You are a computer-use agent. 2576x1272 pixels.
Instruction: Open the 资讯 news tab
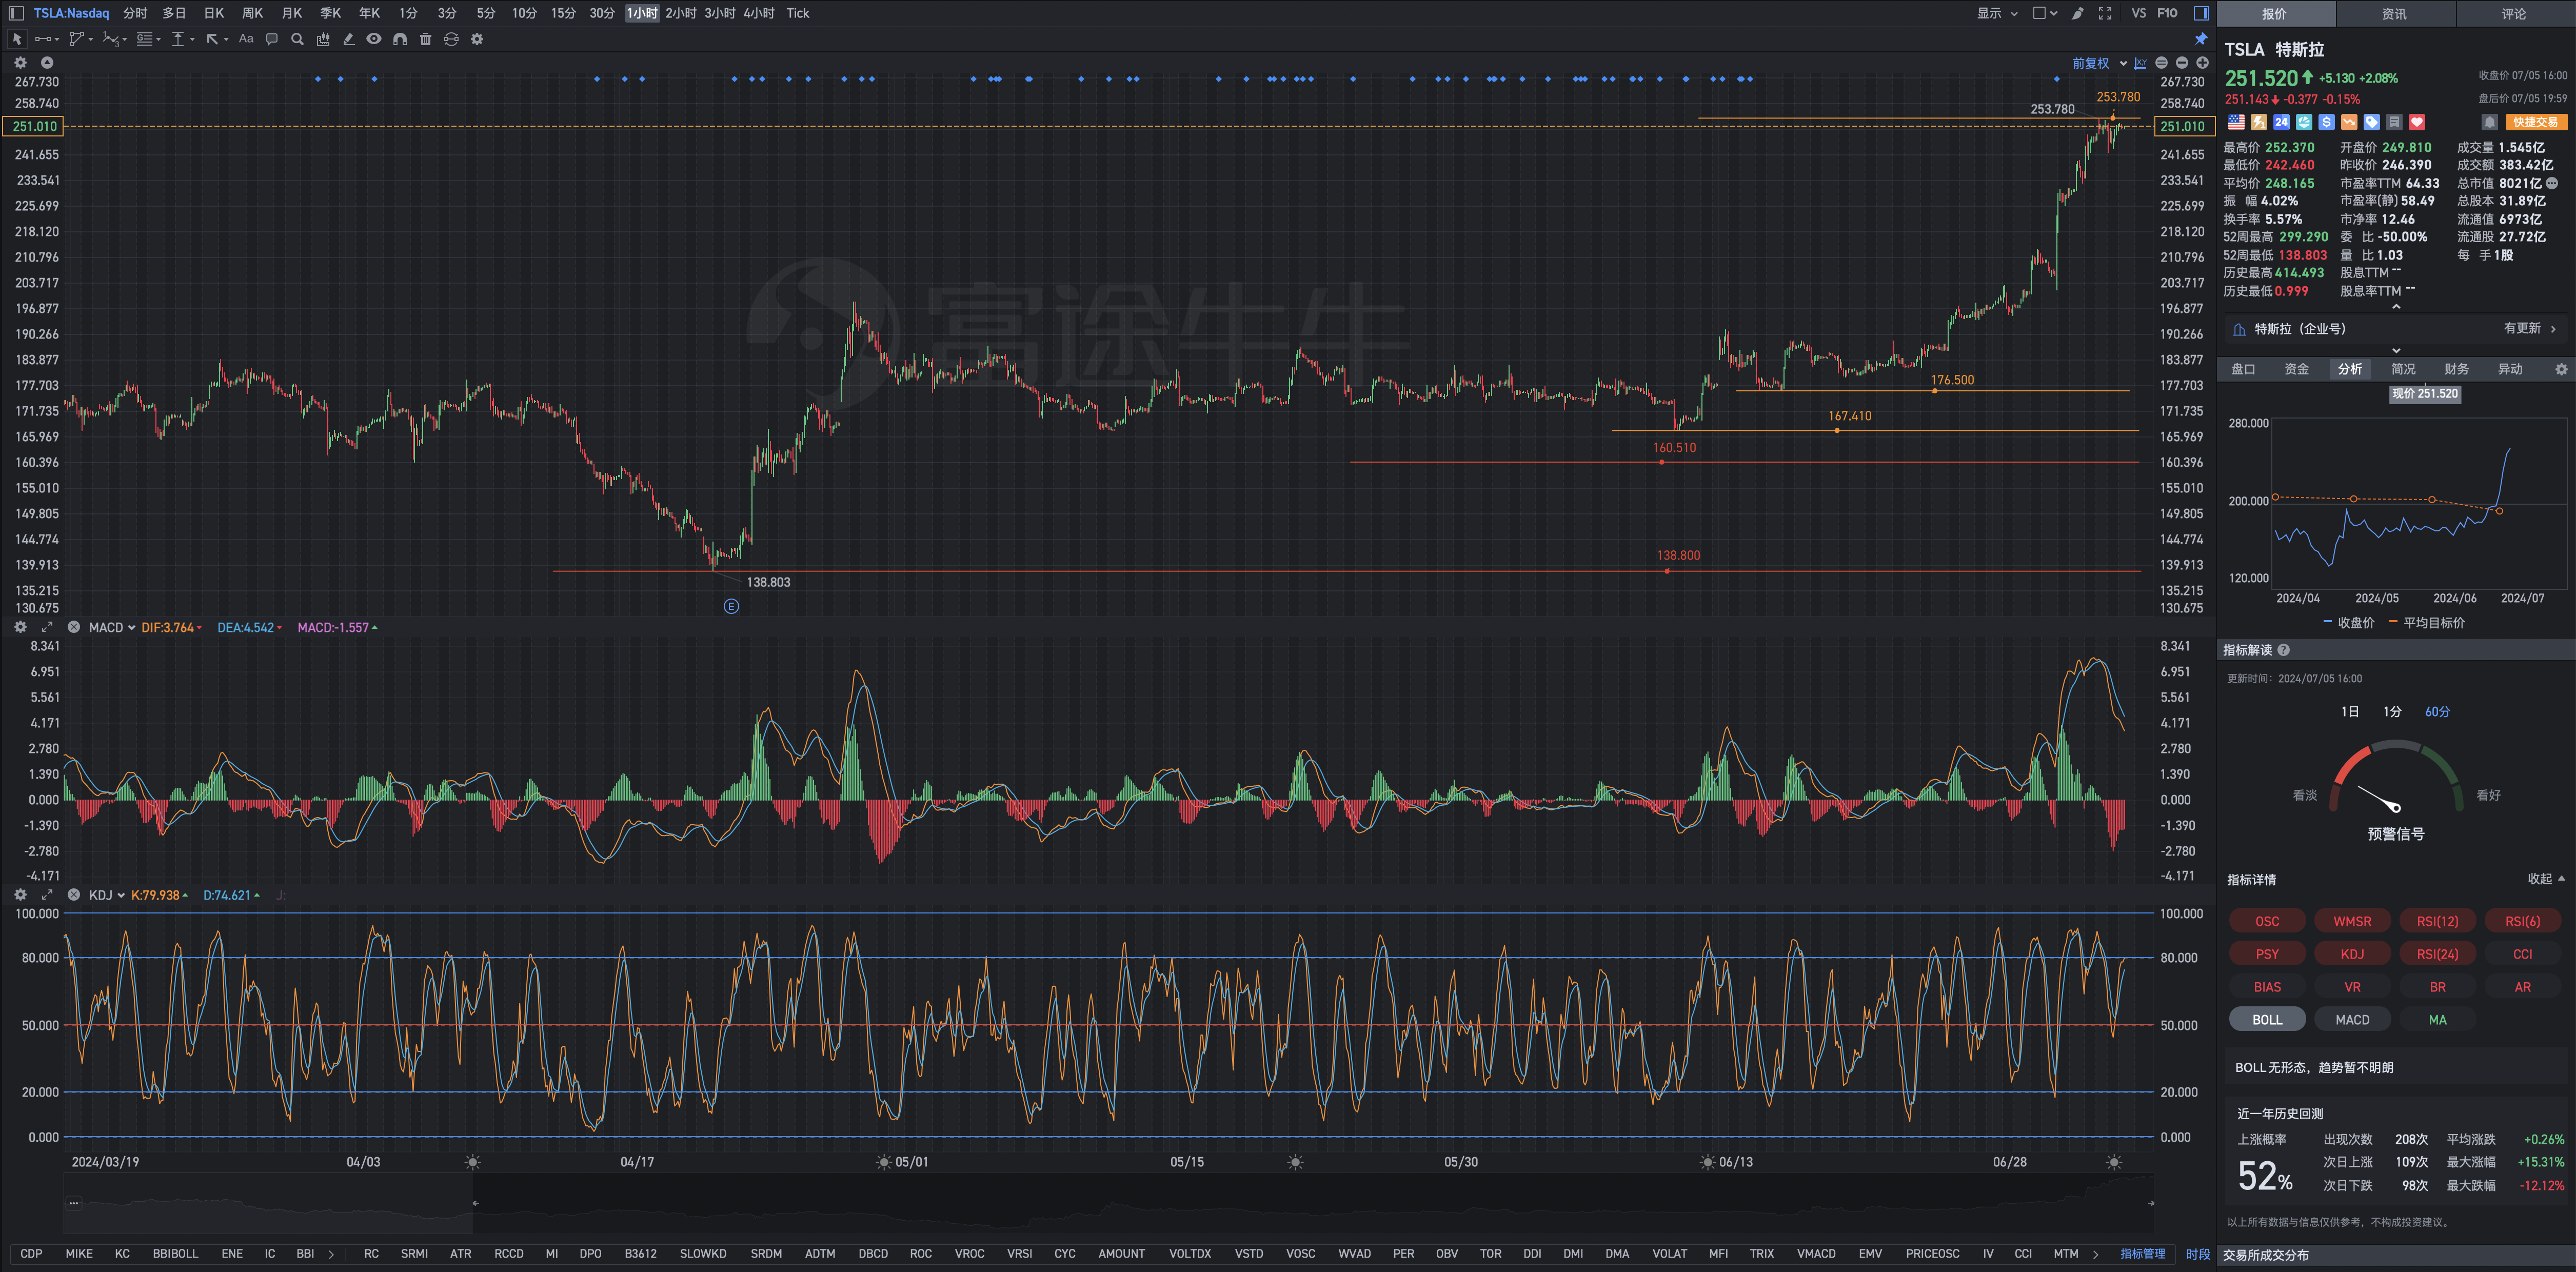click(x=2394, y=14)
